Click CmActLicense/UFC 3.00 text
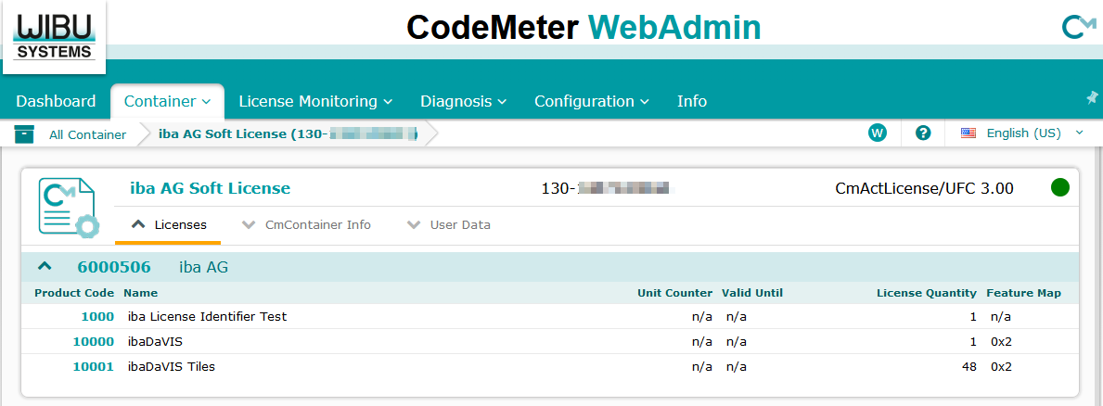The height and width of the screenshot is (406, 1103). tap(924, 188)
